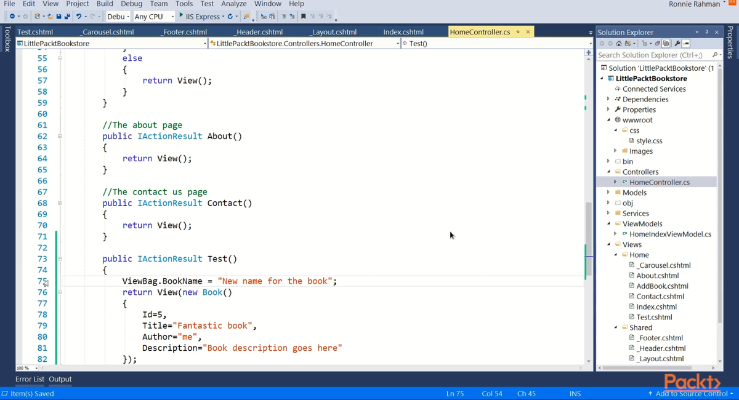Select HomeIndexViewModel.cs in Solution Explorer

670,234
